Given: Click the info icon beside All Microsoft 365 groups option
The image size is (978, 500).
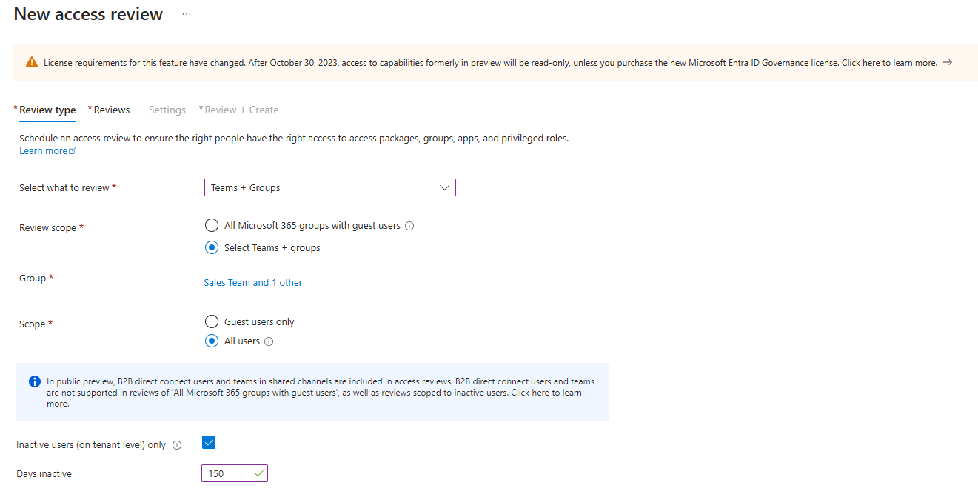Looking at the screenshot, I should (x=409, y=225).
